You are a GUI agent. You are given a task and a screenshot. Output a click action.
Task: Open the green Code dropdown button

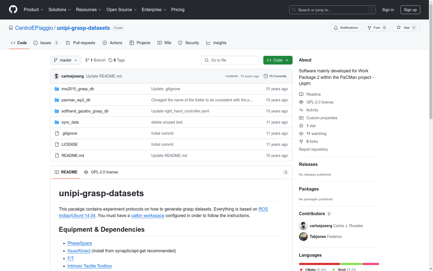coord(278,60)
